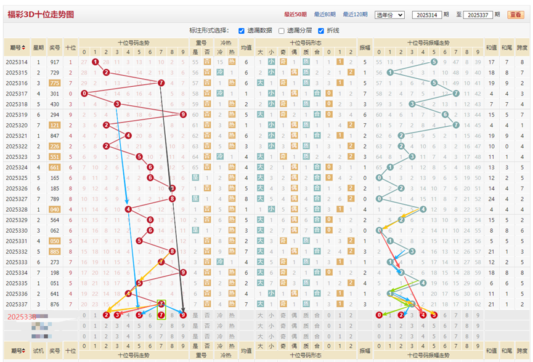Click the top 冷热 group header
Image resolution: width=533 pixels, height=362 pixels.
click(226, 43)
